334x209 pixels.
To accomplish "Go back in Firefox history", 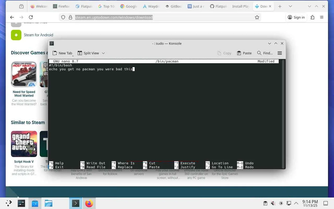I will point(12,17).
